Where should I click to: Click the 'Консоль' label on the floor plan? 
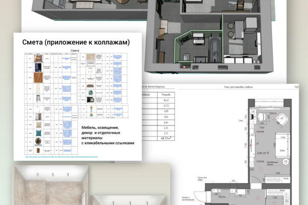point(222,196)
